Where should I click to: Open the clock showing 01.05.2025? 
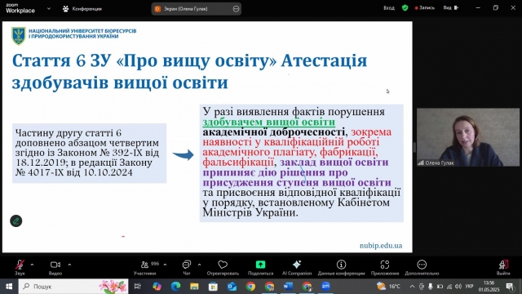pos(489,287)
